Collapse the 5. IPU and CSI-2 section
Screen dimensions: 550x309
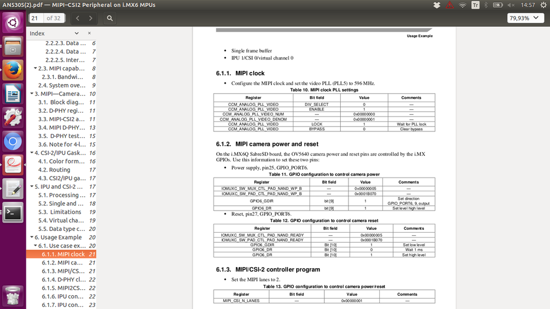[x=32, y=186]
